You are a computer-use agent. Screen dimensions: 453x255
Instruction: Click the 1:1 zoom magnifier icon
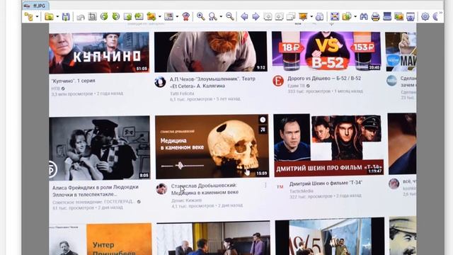(x=212, y=17)
